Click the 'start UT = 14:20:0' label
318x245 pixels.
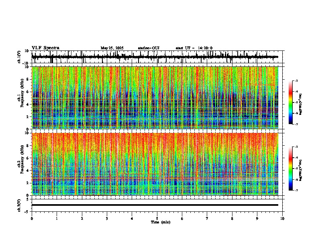(x=194, y=48)
